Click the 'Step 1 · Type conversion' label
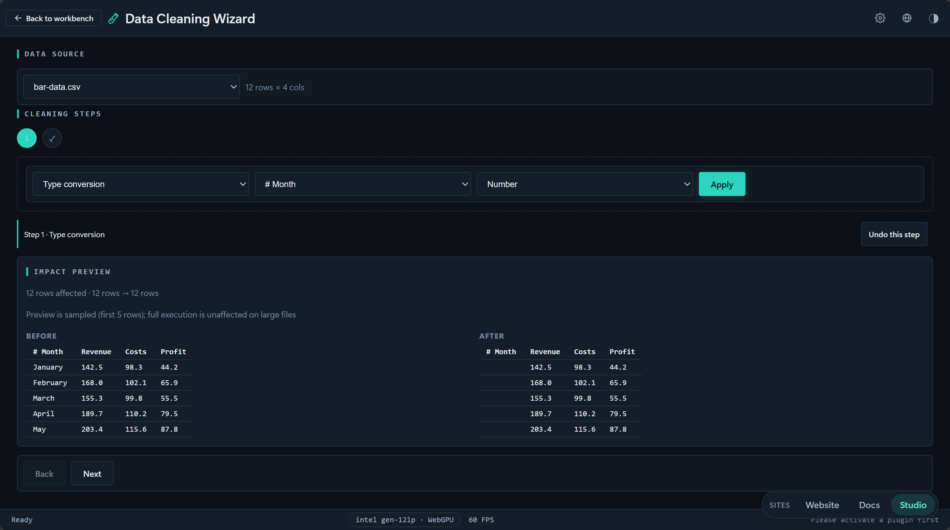950x530 pixels. tap(65, 234)
